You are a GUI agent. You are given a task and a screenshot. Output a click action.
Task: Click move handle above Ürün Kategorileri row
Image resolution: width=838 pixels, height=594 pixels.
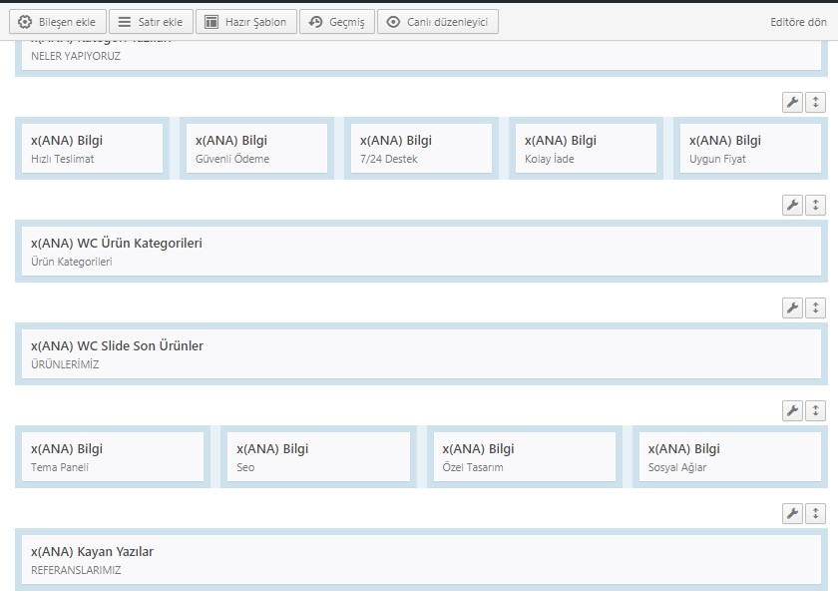click(x=816, y=205)
